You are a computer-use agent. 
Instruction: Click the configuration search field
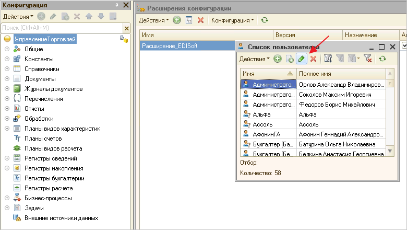pyautogui.click(x=62, y=28)
